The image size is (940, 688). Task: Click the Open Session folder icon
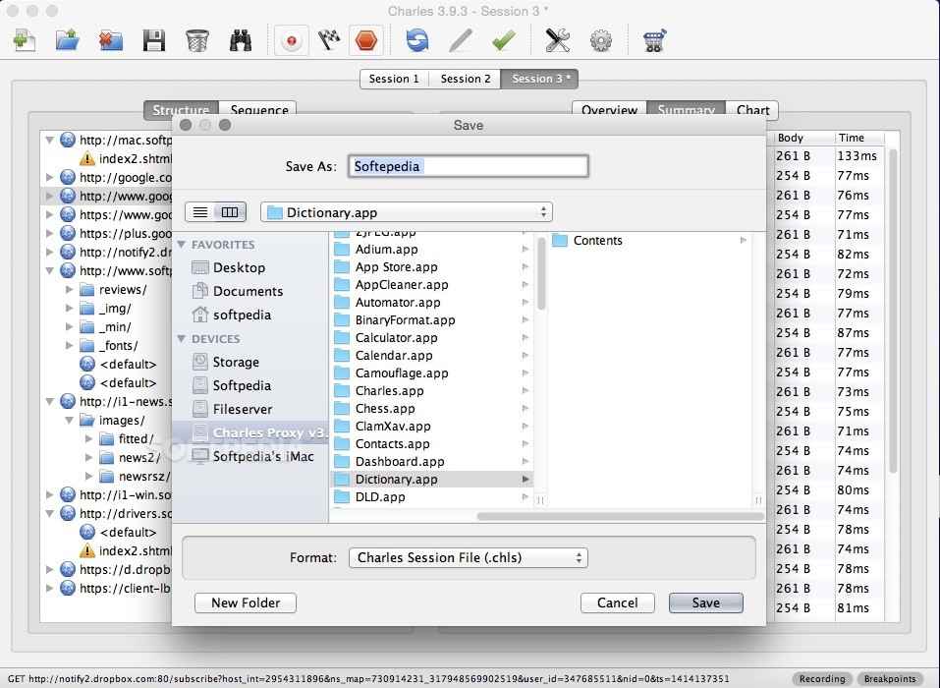(x=67, y=40)
